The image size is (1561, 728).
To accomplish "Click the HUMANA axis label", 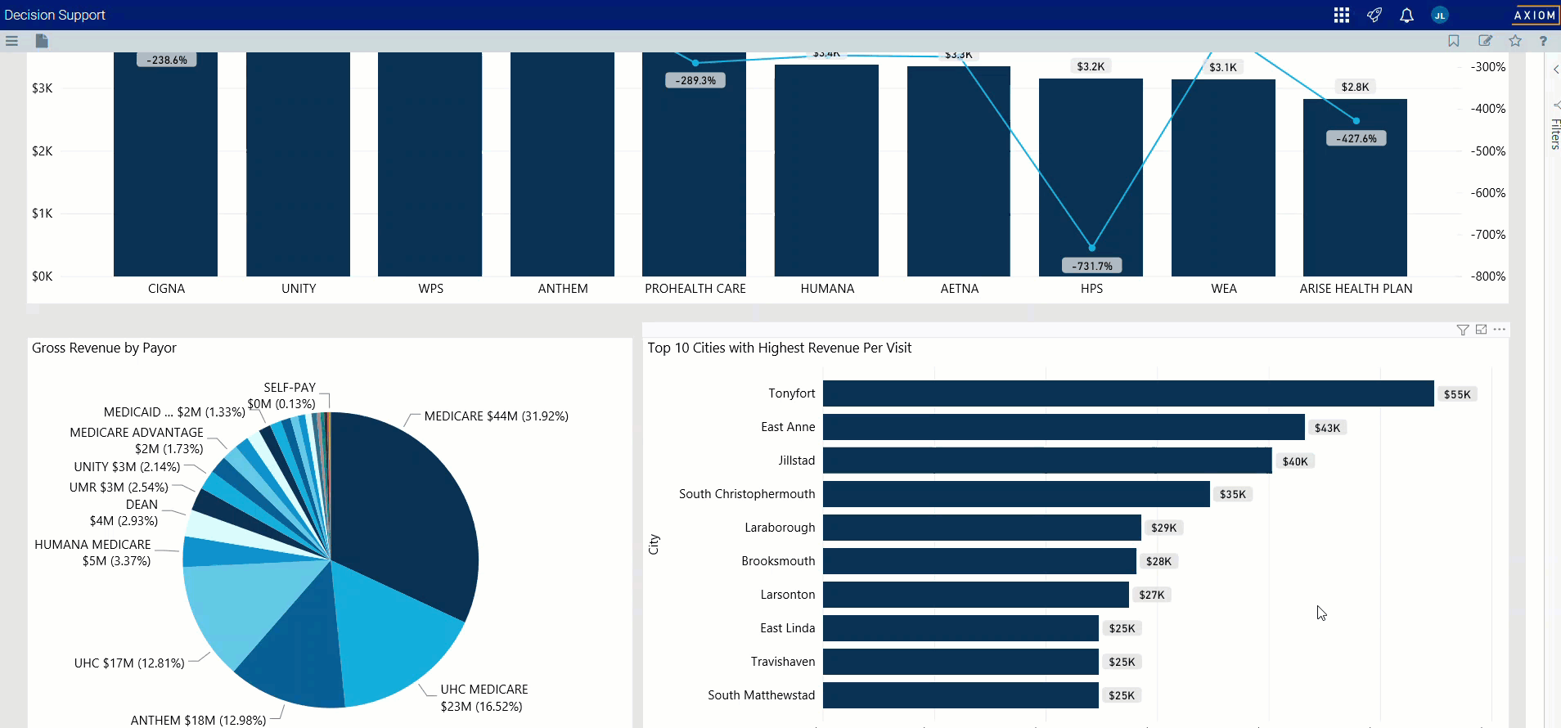I will (x=827, y=289).
